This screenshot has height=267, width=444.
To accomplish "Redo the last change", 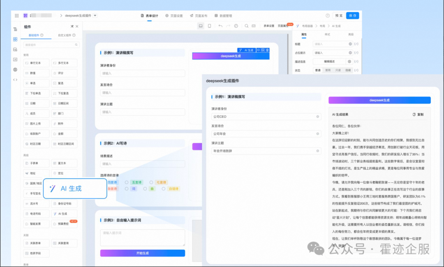I will [x=228, y=26].
